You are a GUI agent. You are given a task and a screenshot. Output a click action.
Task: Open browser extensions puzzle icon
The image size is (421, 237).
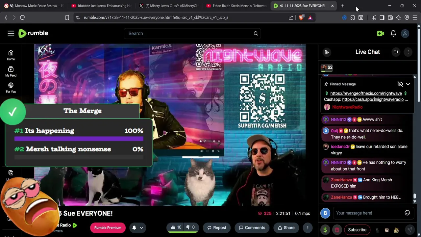coord(353,17)
